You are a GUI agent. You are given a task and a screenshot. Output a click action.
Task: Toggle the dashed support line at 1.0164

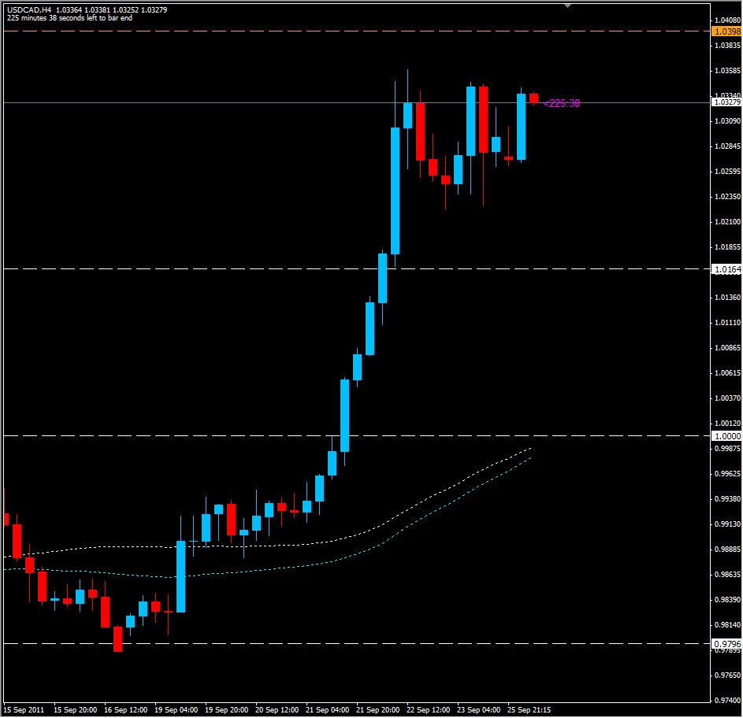(315, 267)
